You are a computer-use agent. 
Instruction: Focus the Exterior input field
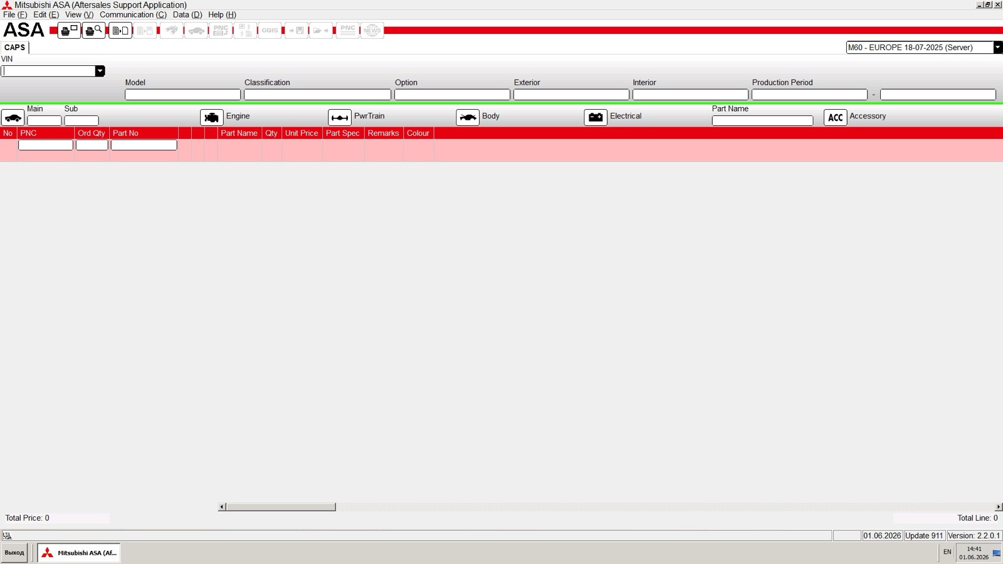pyautogui.click(x=571, y=95)
